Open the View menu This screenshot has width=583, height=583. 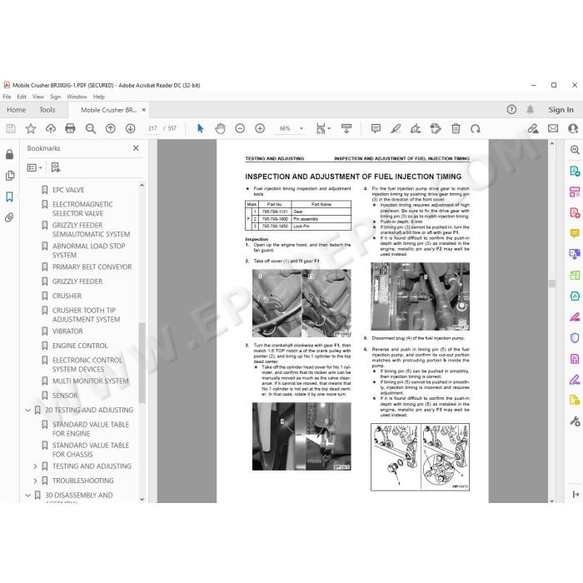pyautogui.click(x=38, y=97)
